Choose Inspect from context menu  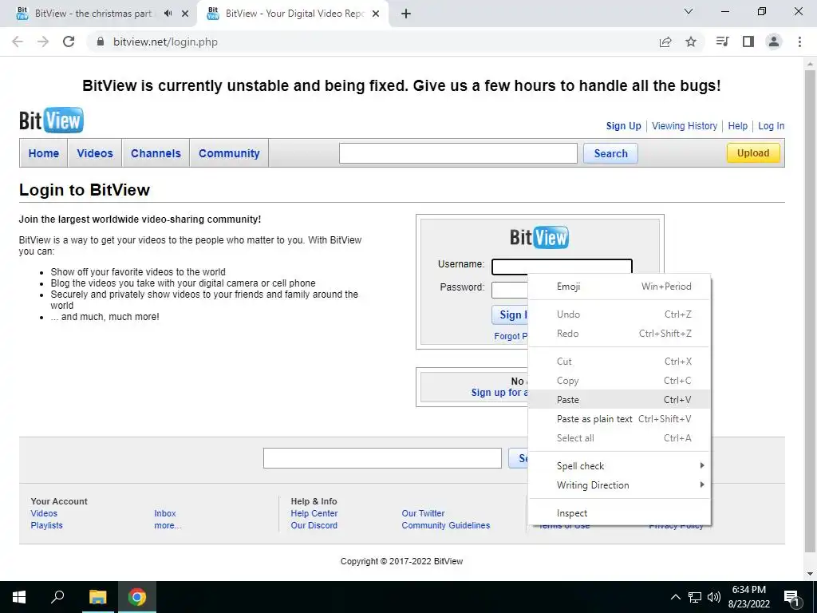[619, 513]
